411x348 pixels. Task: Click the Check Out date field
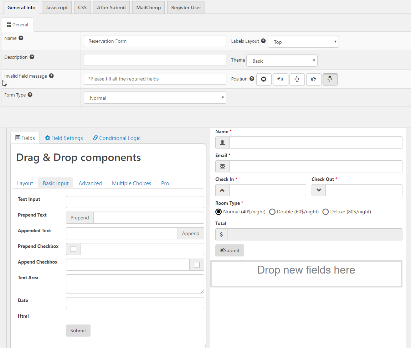point(364,190)
